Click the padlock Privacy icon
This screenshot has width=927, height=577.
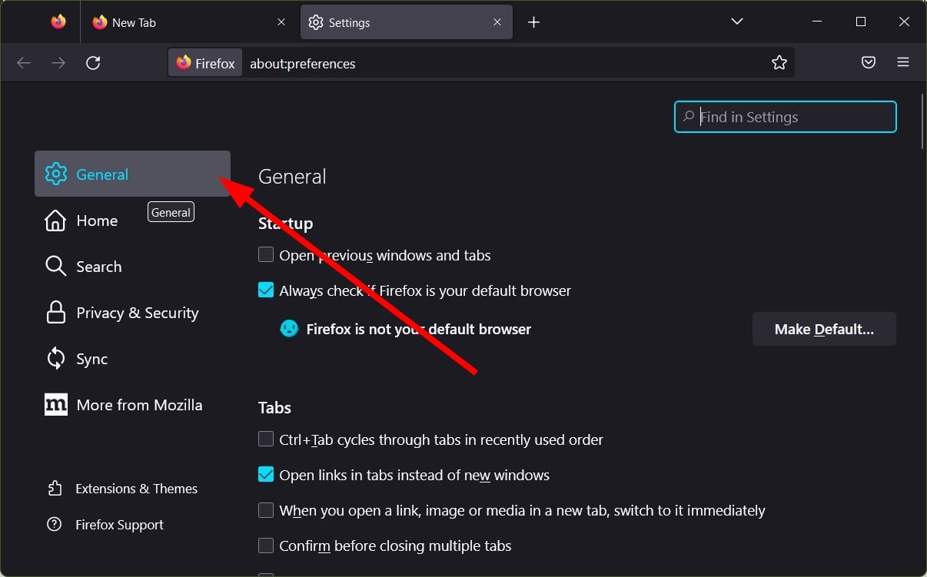[55, 313]
